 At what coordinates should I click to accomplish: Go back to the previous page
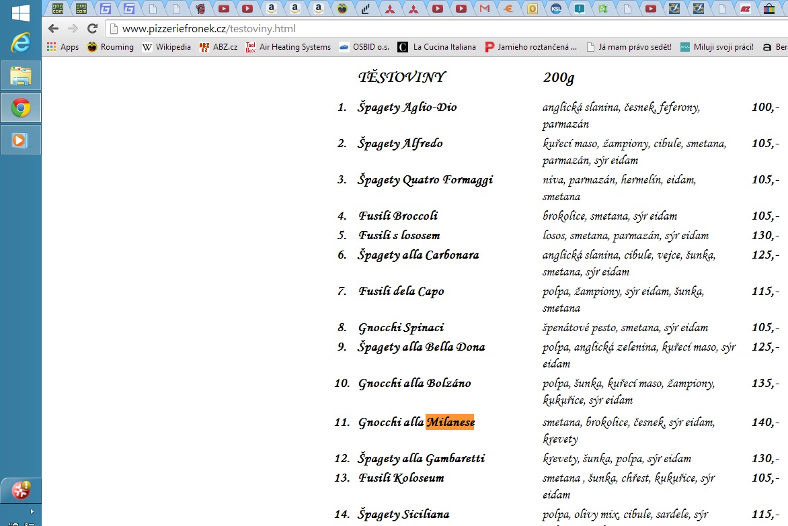pos(53,29)
